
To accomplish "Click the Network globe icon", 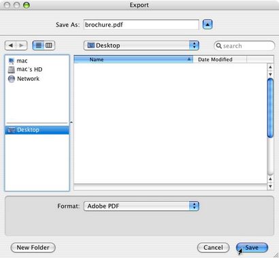I will coord(12,79).
